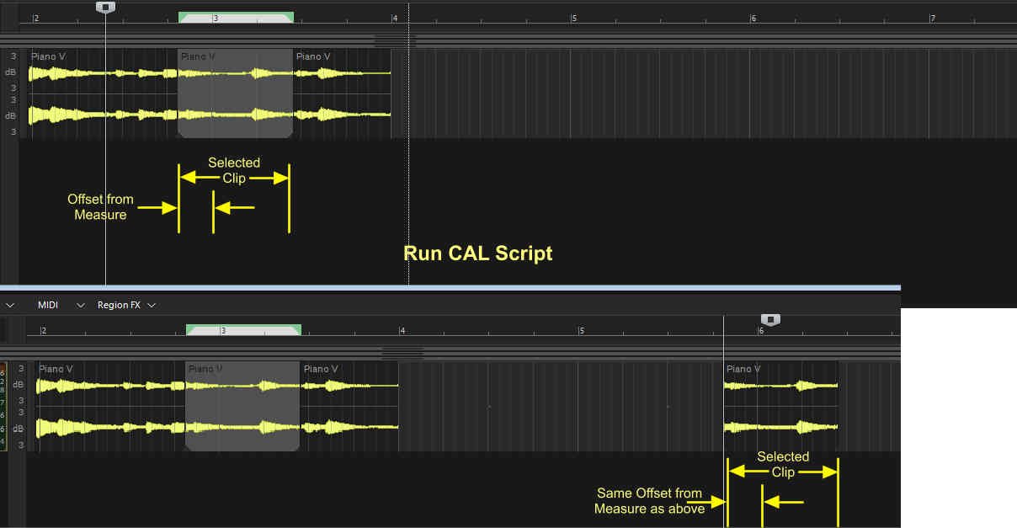
Task: Click the green selection range in the top ruler
Action: 236,17
